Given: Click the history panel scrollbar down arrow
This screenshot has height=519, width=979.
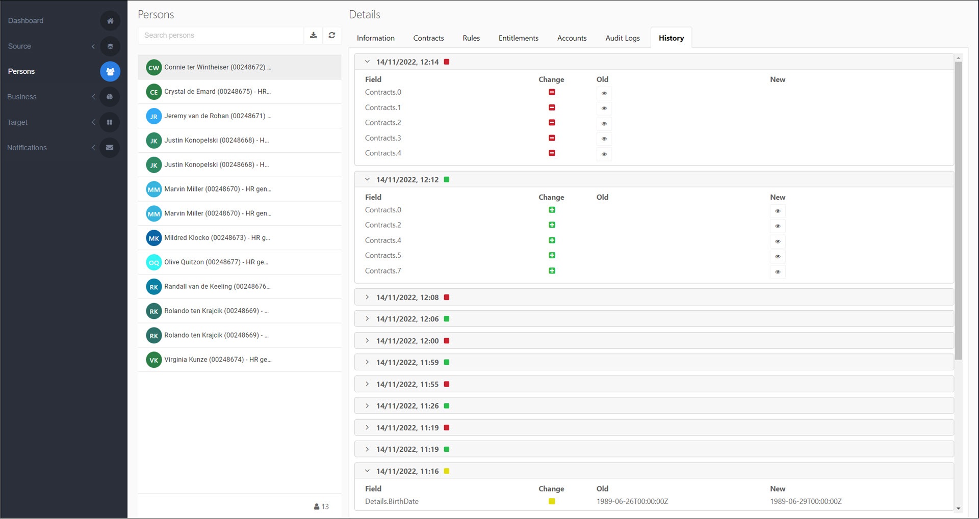Looking at the screenshot, I should point(958,508).
